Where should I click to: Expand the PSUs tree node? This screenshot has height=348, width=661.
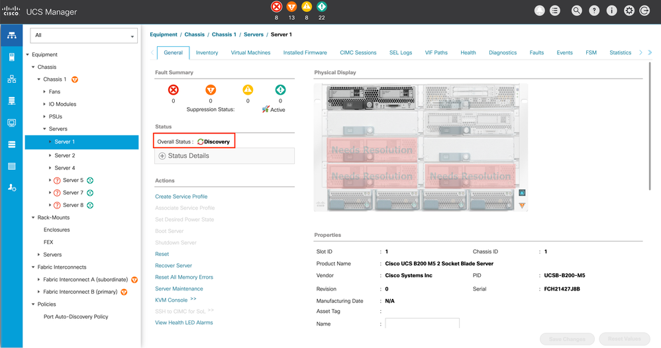pos(44,116)
